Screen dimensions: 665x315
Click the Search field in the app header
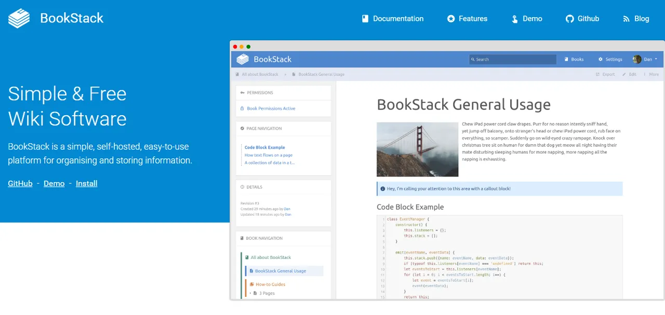tap(513, 59)
